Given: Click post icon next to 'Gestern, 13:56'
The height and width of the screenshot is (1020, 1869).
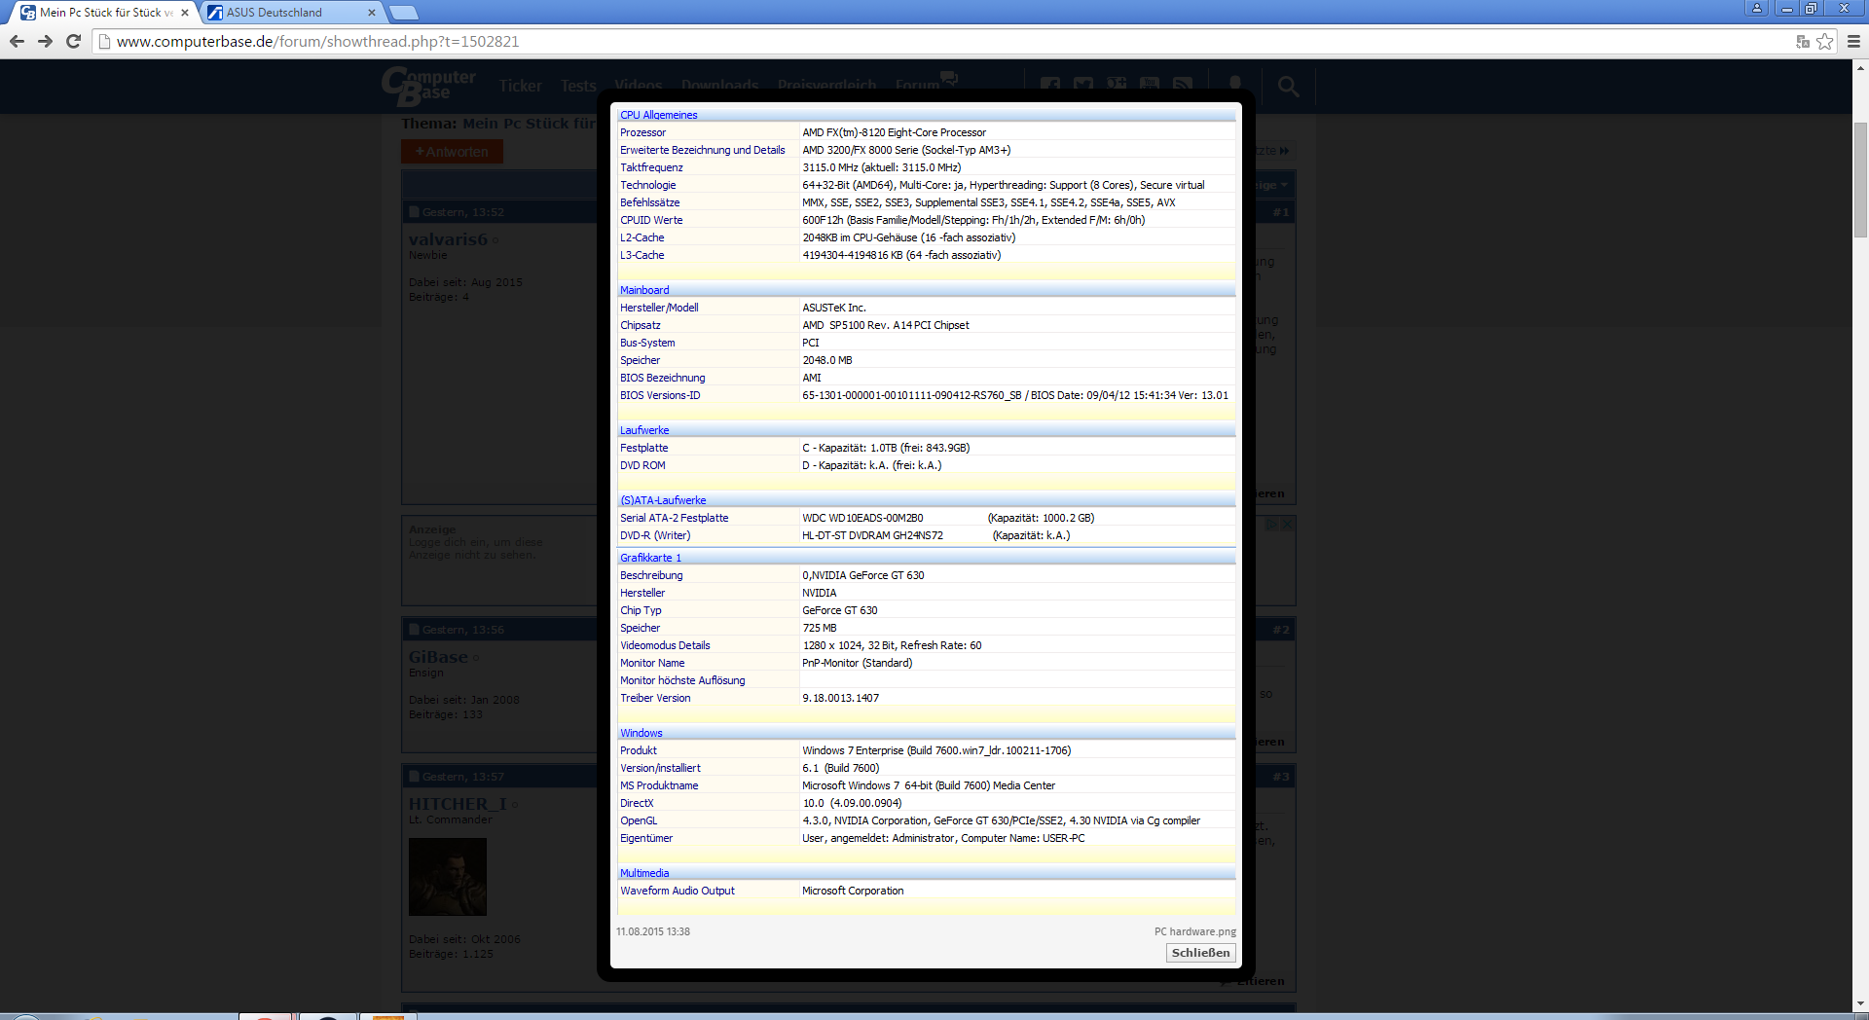Looking at the screenshot, I should [414, 630].
